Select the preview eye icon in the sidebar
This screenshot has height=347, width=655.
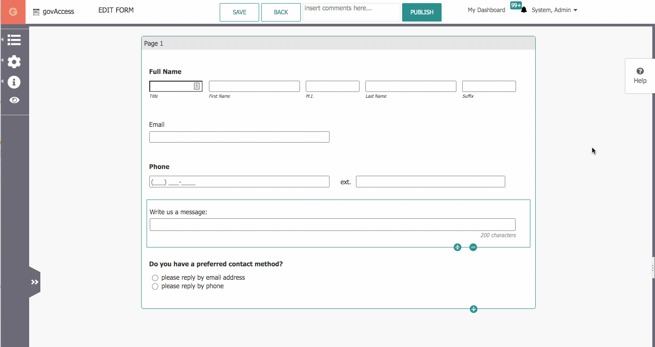point(14,100)
